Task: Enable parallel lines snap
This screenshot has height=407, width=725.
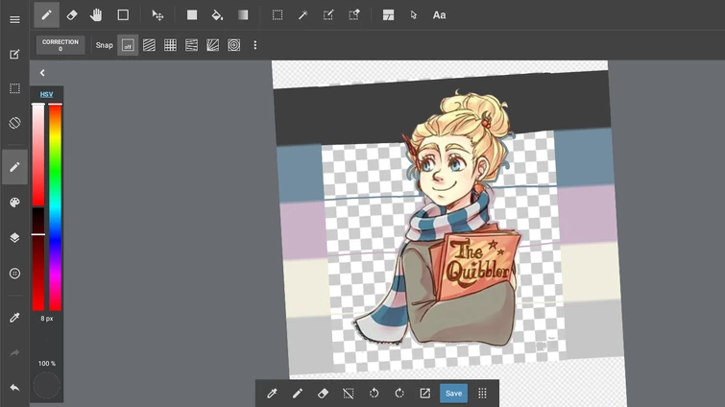Action: point(149,45)
